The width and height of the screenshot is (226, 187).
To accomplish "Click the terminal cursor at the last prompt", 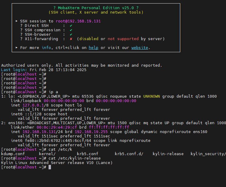I will 50,167.
